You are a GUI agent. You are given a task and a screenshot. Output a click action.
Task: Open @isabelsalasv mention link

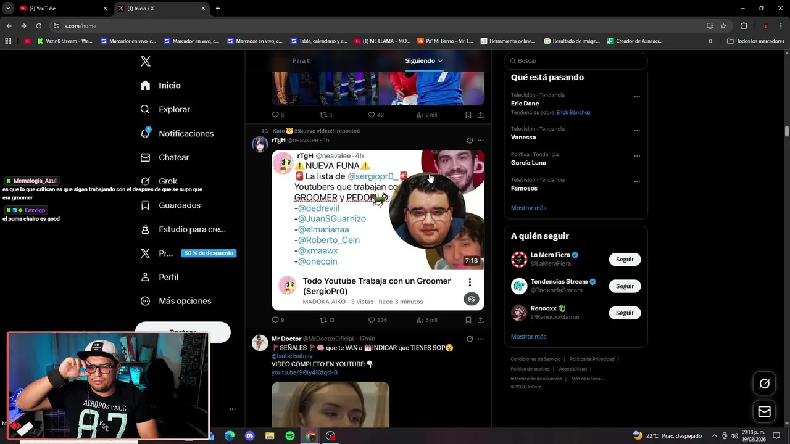pyautogui.click(x=292, y=356)
